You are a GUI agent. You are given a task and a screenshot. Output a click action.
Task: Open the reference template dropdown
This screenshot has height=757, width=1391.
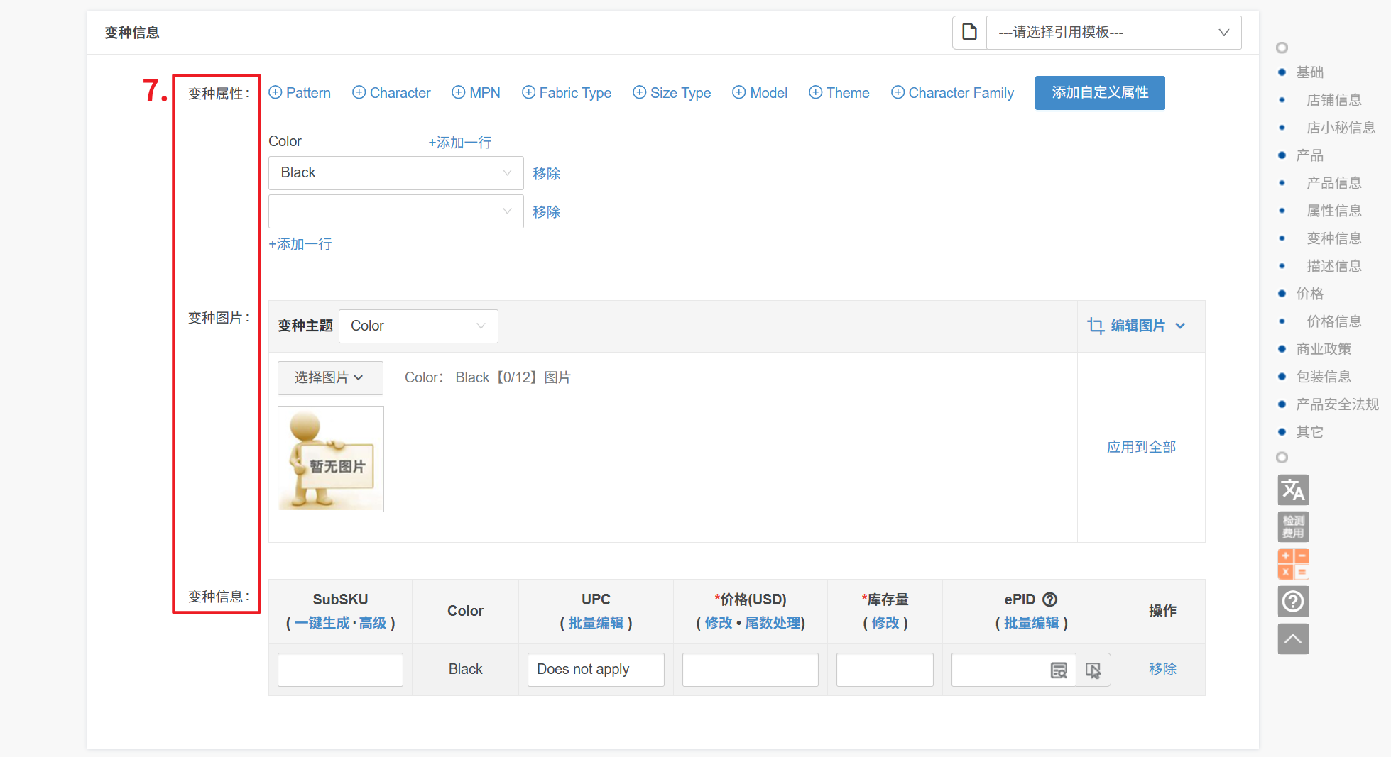coord(1113,33)
